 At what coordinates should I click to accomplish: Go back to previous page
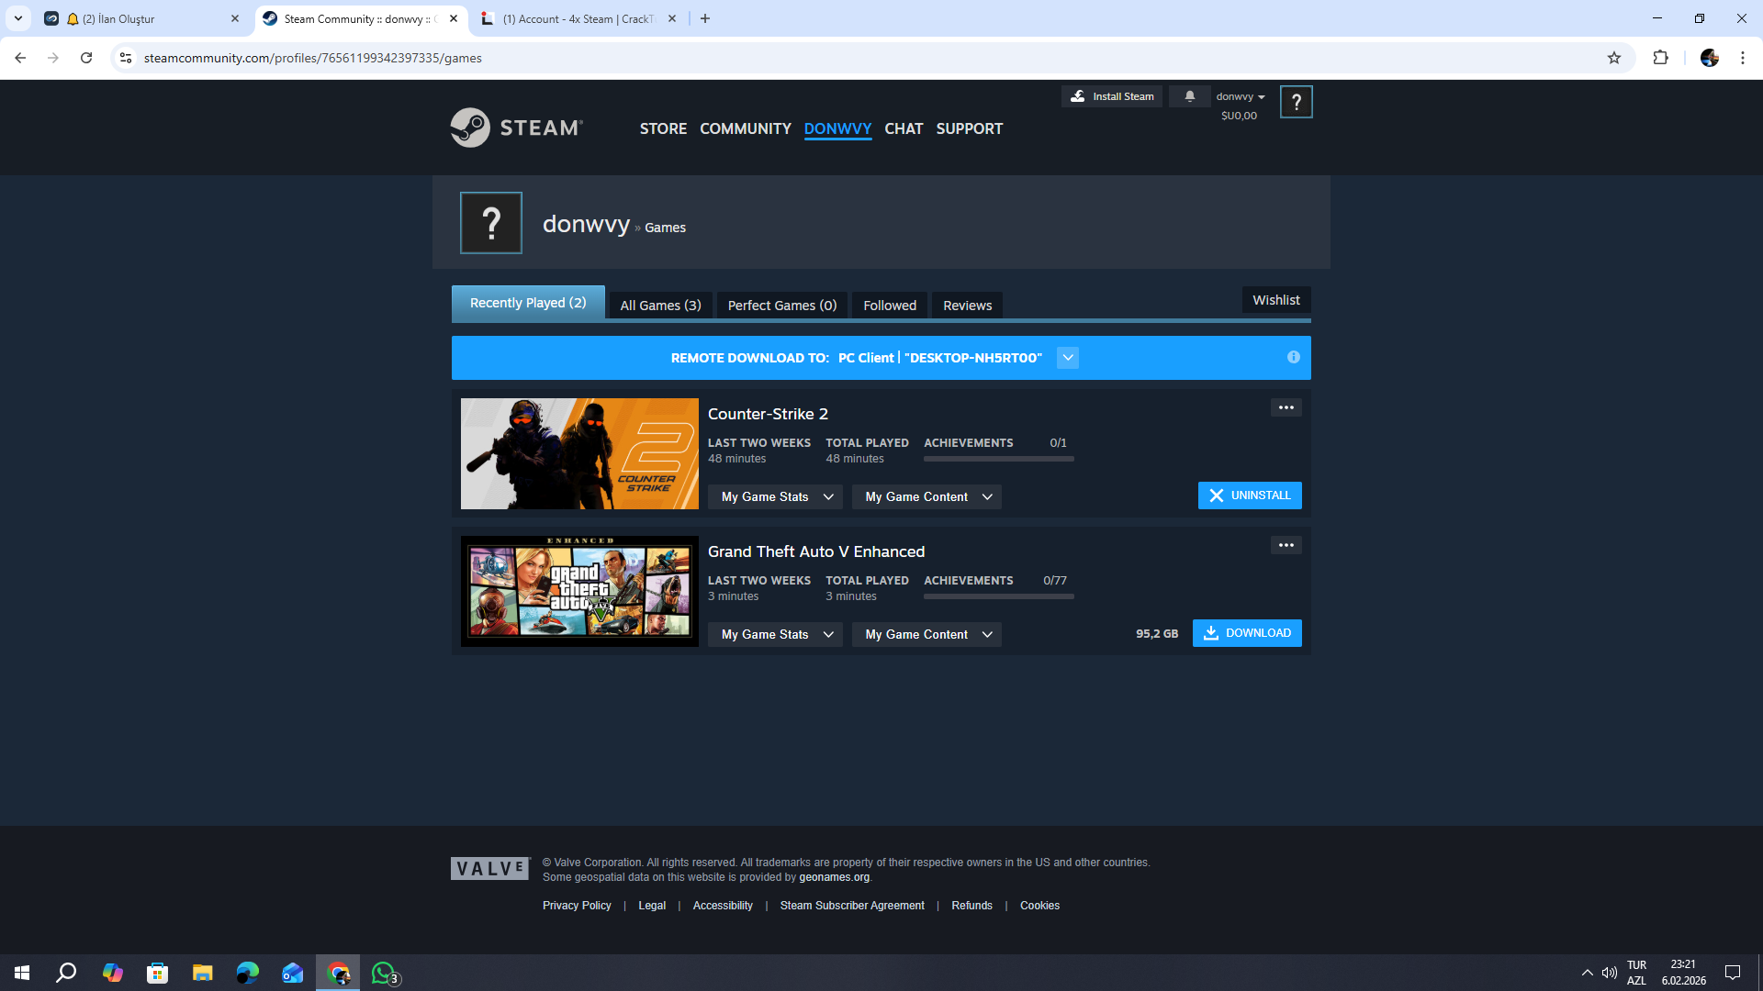coord(20,58)
